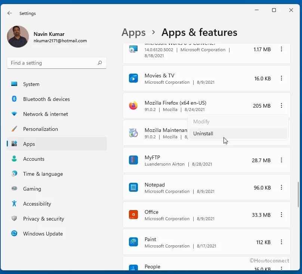This screenshot has width=302, height=274.
Task: Click the Movies & TV app icon
Action: [133, 78]
